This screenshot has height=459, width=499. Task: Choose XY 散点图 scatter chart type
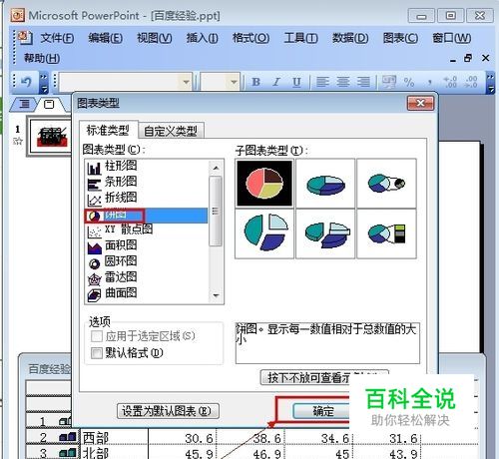147,229
